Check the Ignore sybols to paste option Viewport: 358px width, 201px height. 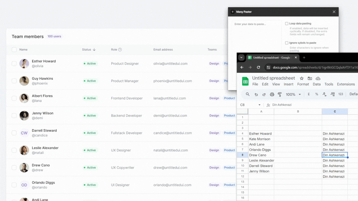287,43
